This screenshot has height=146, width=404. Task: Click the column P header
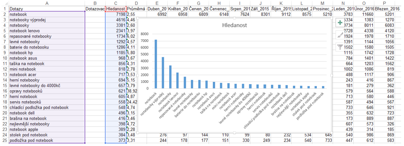pos(384,3)
